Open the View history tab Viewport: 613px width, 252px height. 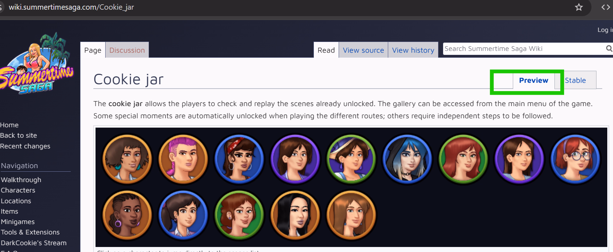[413, 50]
